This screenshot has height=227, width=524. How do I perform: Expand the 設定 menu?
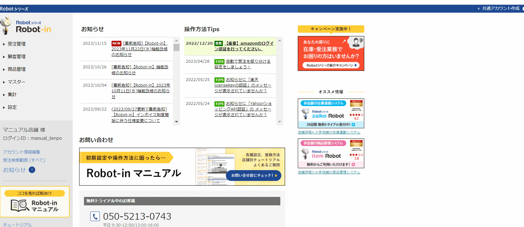(12, 107)
